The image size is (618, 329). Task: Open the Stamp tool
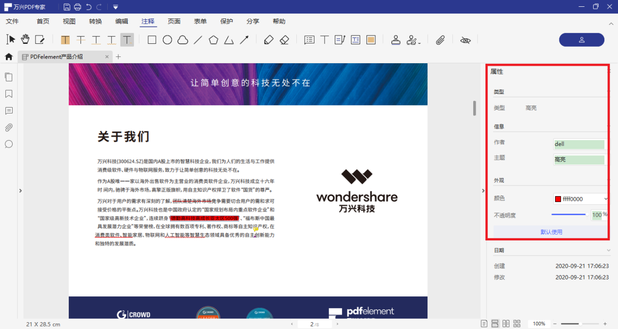(396, 39)
